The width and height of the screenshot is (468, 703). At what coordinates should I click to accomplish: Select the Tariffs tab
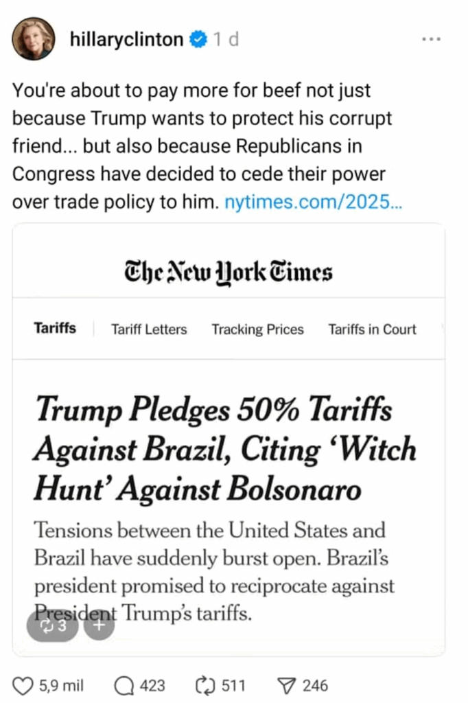tap(55, 329)
